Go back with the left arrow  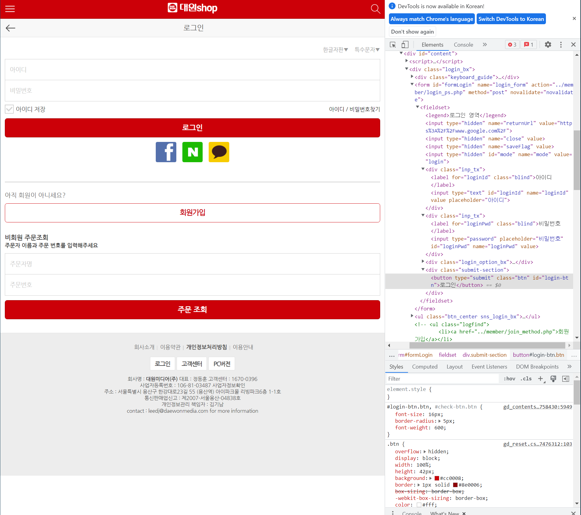coord(11,28)
